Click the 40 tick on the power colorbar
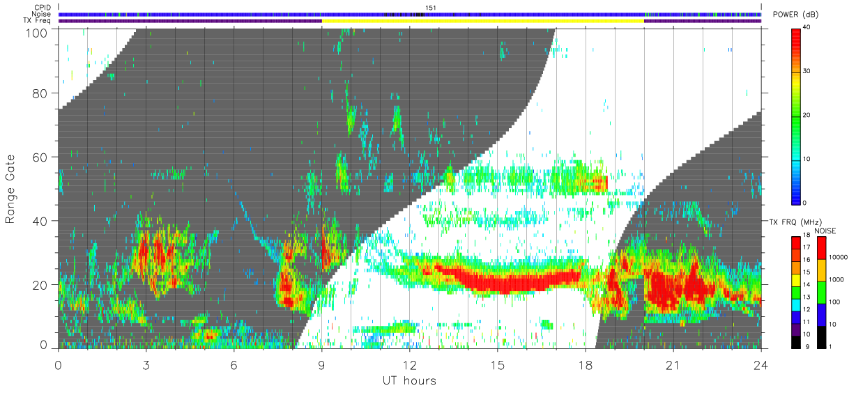The height and width of the screenshot is (395, 856). (807, 27)
